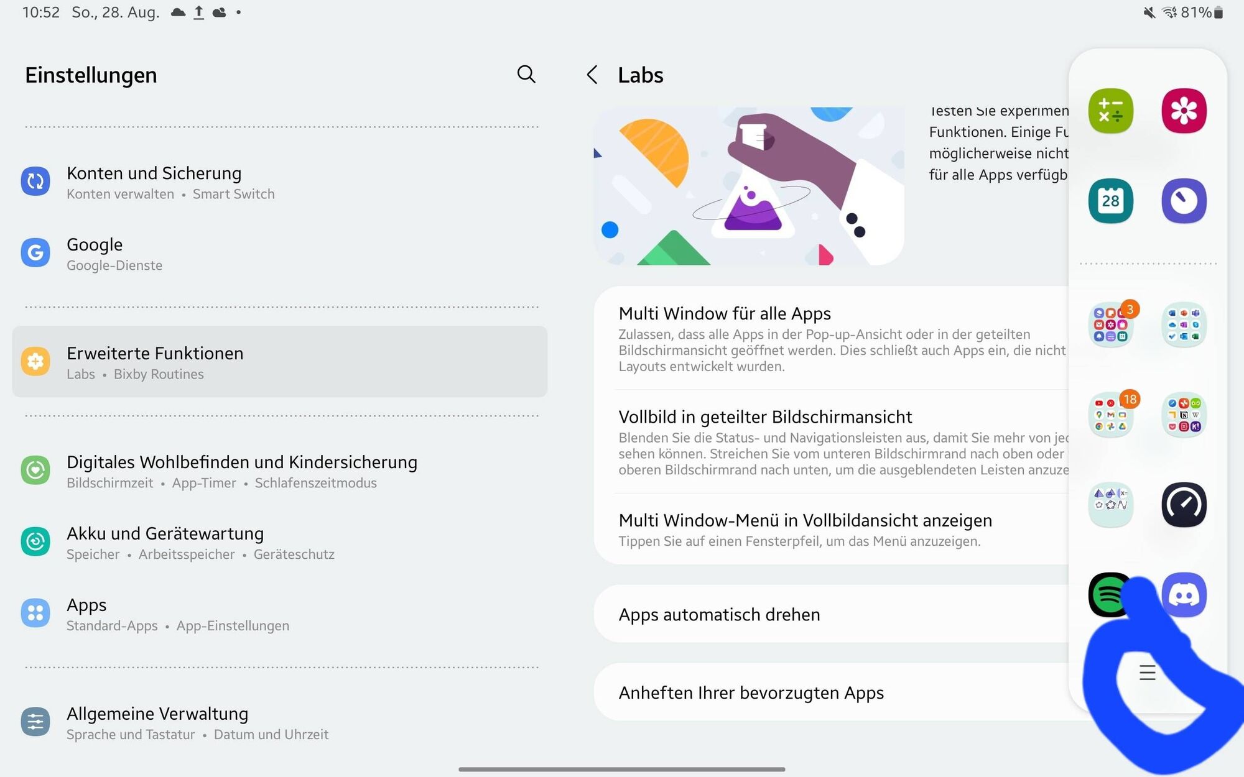Open Akku und Gerätewartung

pos(280,543)
